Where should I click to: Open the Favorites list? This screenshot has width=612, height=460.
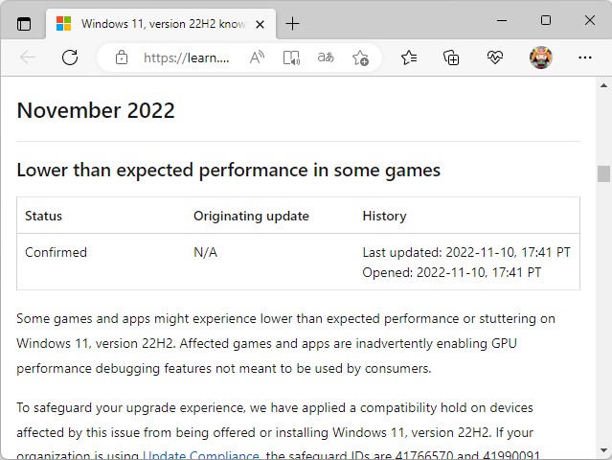click(409, 57)
